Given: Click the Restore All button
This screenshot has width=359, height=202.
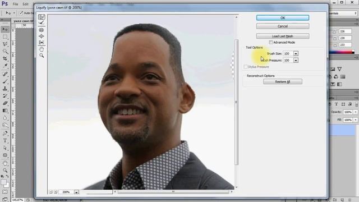Looking at the screenshot, I should pos(283,82).
